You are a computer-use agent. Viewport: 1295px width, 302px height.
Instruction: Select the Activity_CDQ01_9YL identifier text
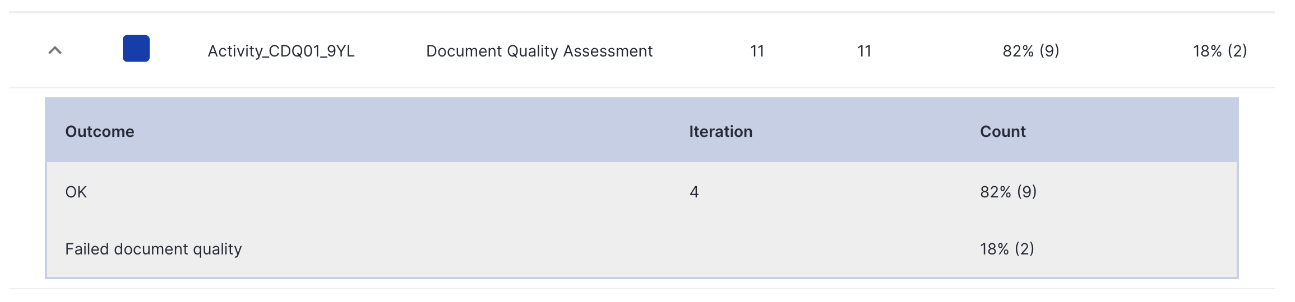(x=281, y=51)
